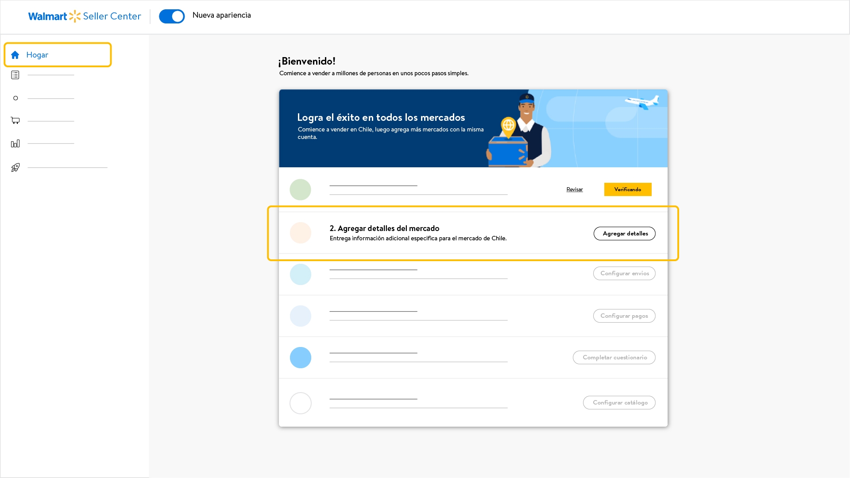Viewport: 850px width, 478px height.
Task: Click the blue questionnaire step circle
Action: point(300,358)
